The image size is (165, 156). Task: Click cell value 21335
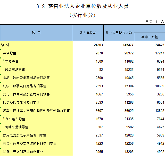(x=129, y=119)
